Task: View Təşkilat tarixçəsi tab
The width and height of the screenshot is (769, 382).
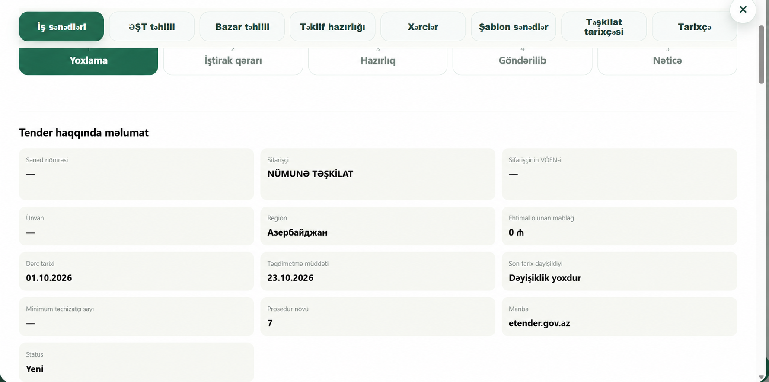Action: 604,27
